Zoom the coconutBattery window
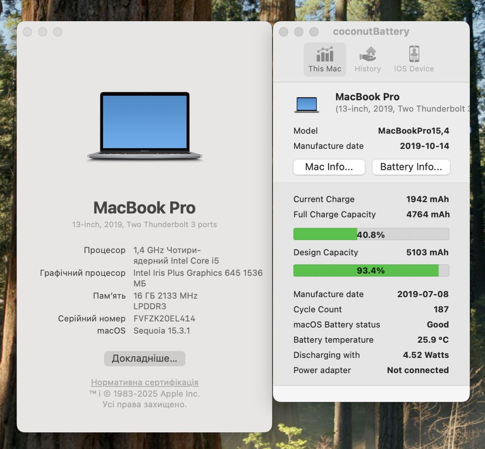 point(314,32)
